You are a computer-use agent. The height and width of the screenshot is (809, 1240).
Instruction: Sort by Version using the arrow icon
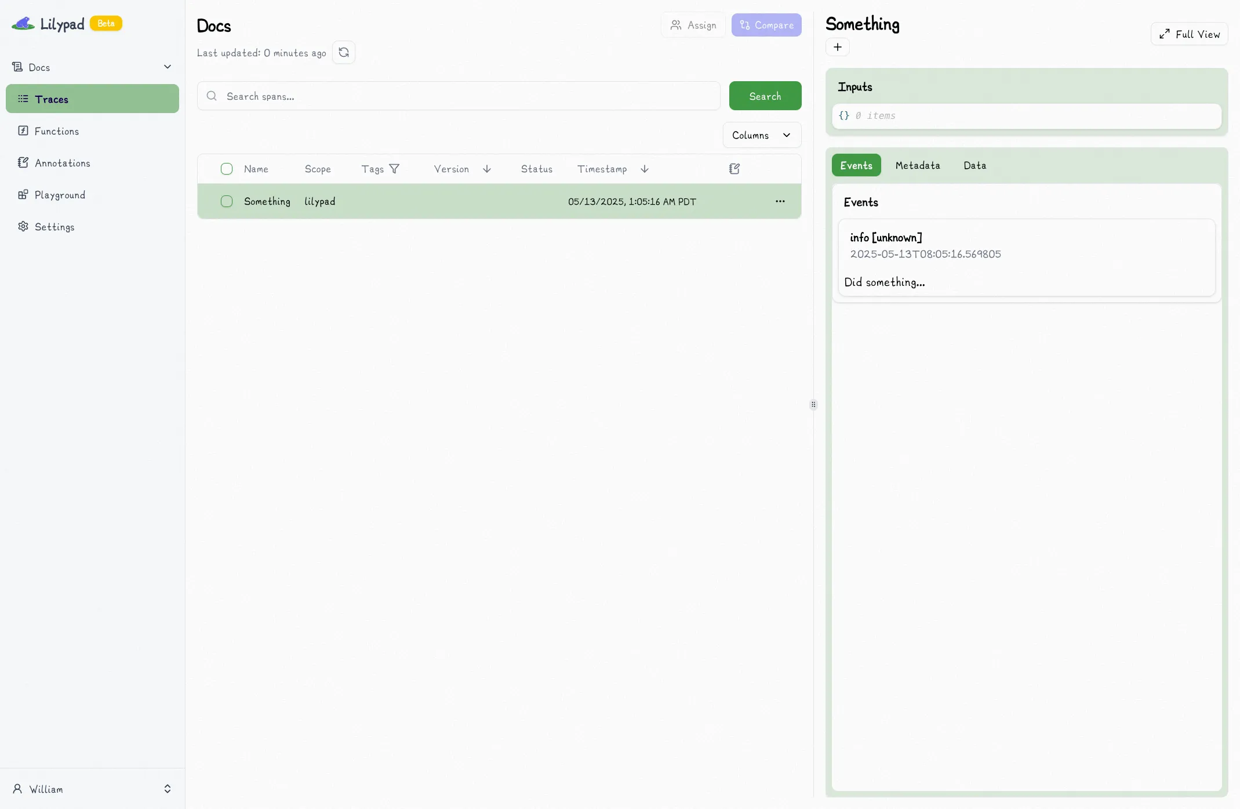487,169
